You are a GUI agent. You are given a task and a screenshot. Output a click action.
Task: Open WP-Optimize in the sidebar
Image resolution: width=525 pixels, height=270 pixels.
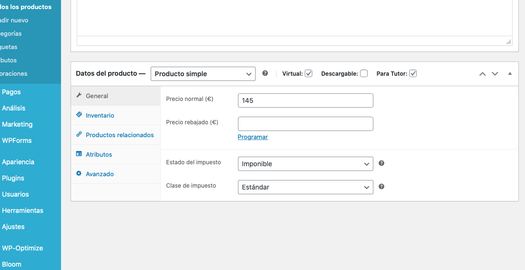[22, 248]
